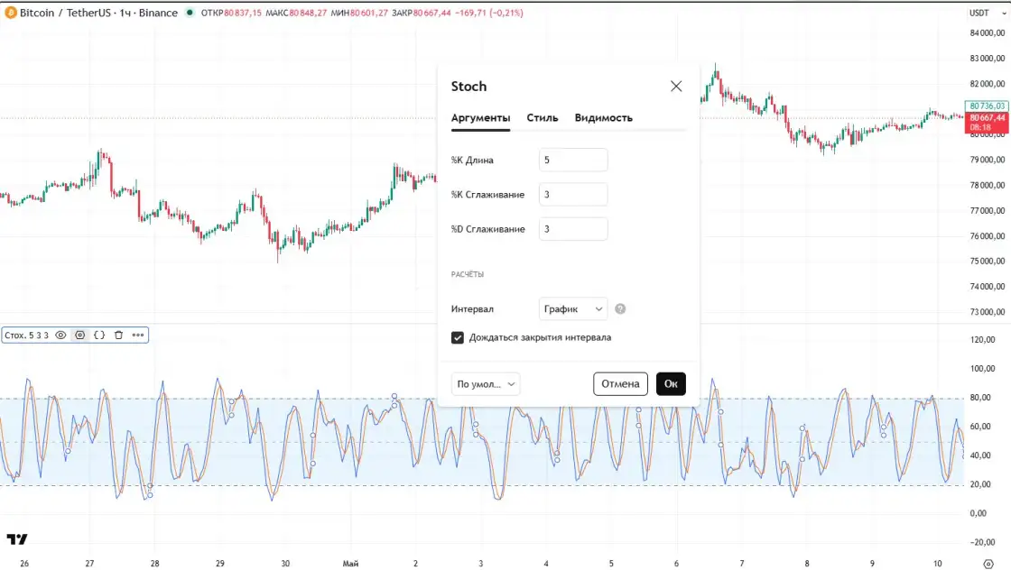The width and height of the screenshot is (1011, 570).
Task: Click the Отмена button
Action: coord(620,384)
